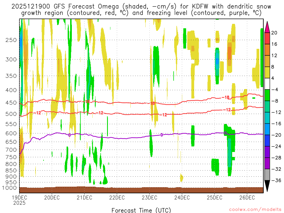The image size is (284, 213).
Task: Click the 600 pressure level label
Action: tap(11, 133)
